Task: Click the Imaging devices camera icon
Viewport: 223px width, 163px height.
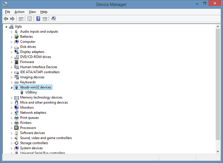Action: (x=17, y=77)
